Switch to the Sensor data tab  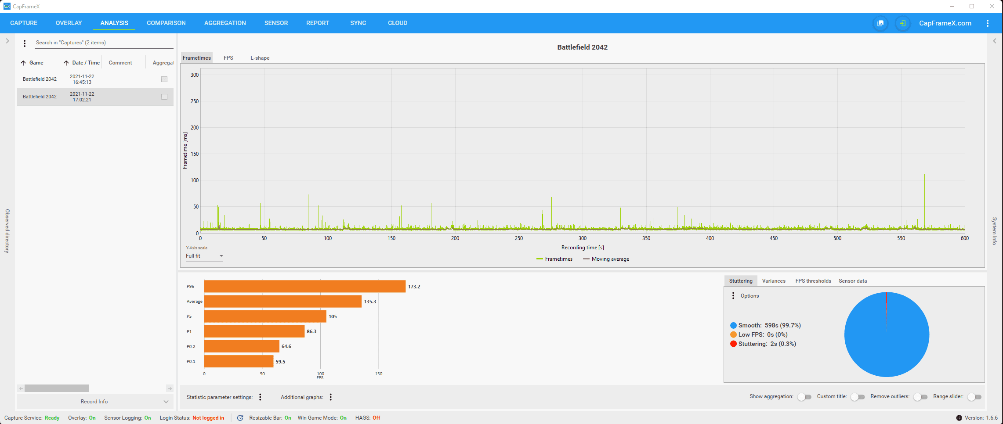tap(853, 281)
